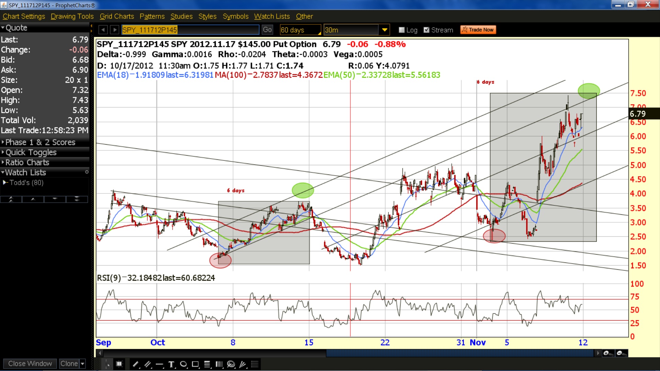This screenshot has height=371, width=660.
Task: Choose the Fibonacci spiral tool
Action: (x=231, y=364)
